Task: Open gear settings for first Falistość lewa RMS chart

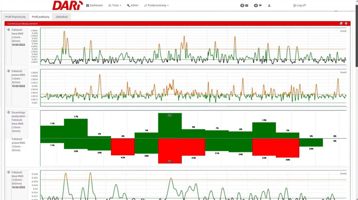Action: [9, 30]
